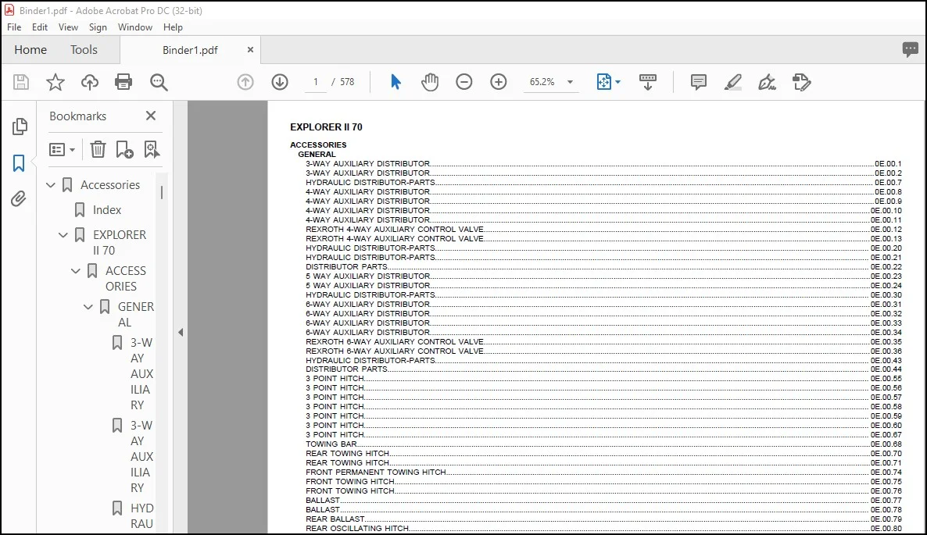Screen dimensions: 927x535
Task: Go to previous page arrow button
Action: point(245,82)
